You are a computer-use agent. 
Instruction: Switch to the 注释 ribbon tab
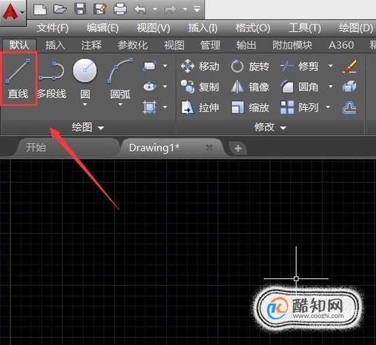click(91, 45)
